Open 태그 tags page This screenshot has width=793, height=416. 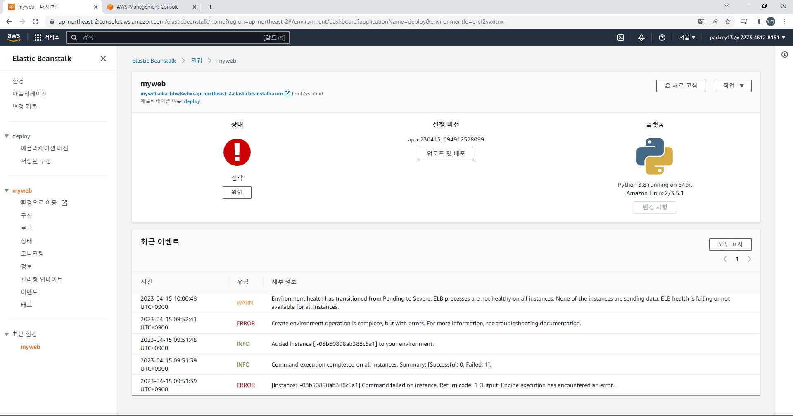coord(26,305)
